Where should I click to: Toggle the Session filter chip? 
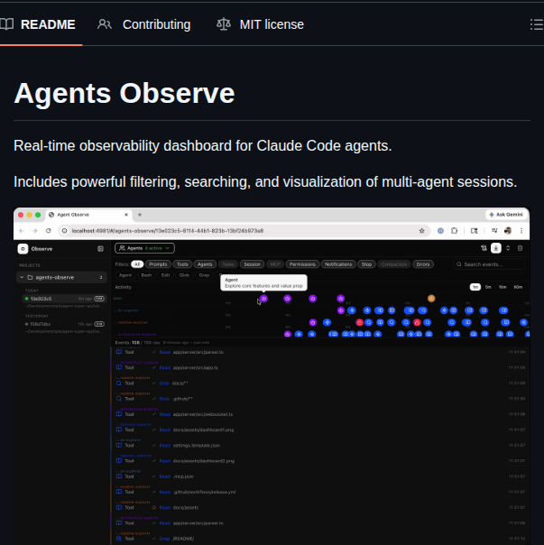click(252, 264)
